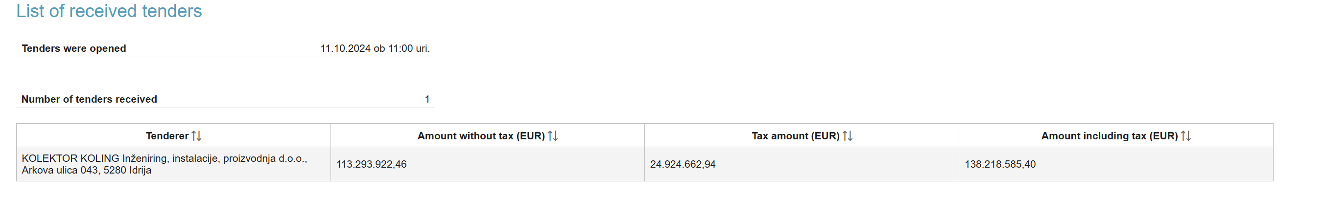The height and width of the screenshot is (198, 1324).
Task: Click the Tax amount sort arrows icon
Action: point(848,136)
